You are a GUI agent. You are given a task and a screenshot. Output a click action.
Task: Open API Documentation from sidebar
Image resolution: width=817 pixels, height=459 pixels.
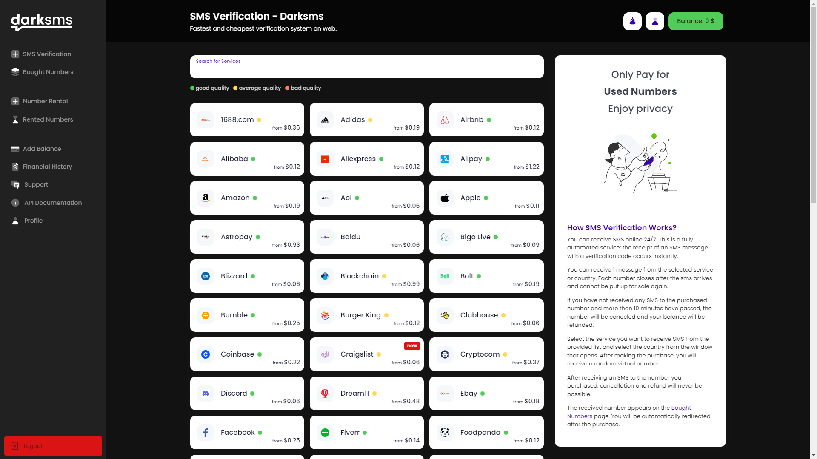coord(53,203)
